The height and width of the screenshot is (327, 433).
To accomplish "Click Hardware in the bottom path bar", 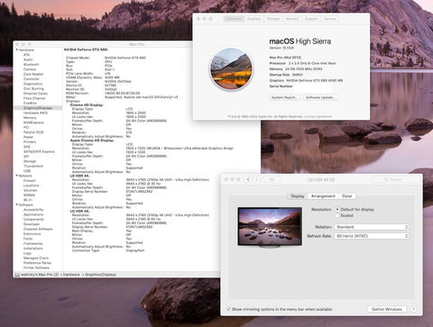I will point(71,275).
